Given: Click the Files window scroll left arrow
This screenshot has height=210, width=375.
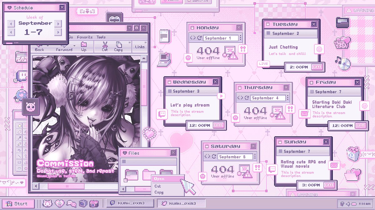Looking at the screenshot, I should tap(123, 189).
